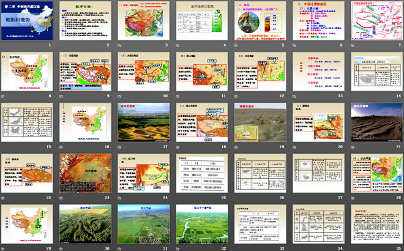Click animation star icon under slide 29
This screenshot has width=404, height=251.
coord(4,248)
